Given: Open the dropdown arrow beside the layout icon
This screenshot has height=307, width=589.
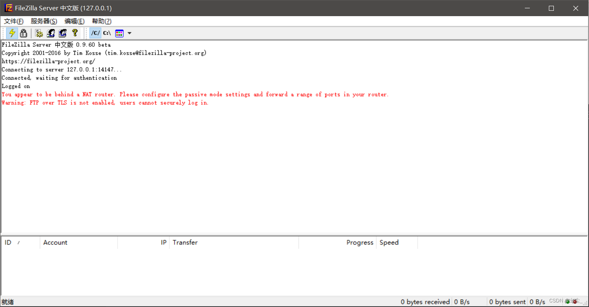Looking at the screenshot, I should point(130,33).
